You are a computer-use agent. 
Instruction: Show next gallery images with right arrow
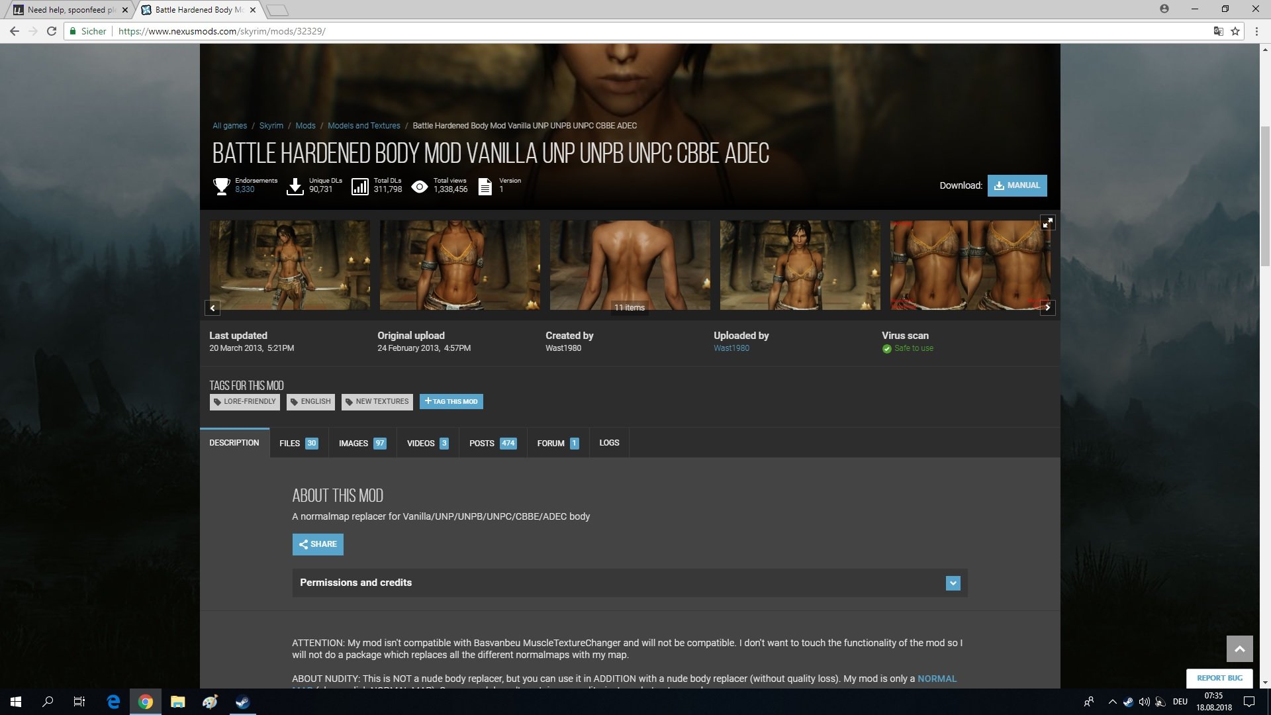coord(1047,307)
